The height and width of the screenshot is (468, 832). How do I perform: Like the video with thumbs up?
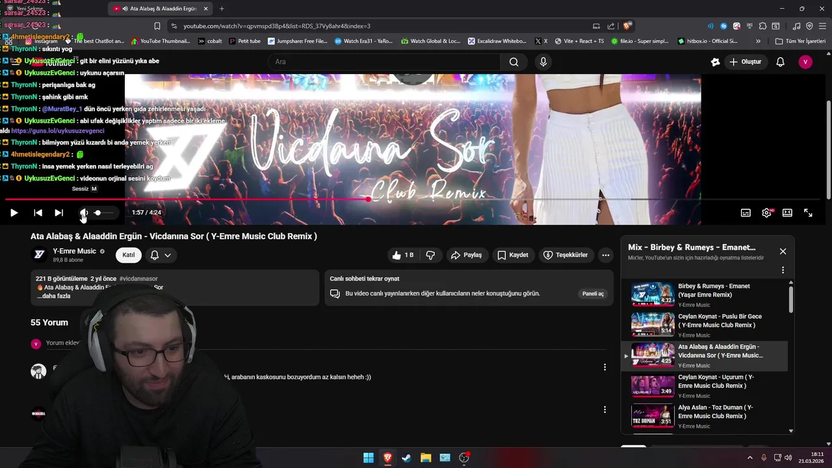click(403, 255)
